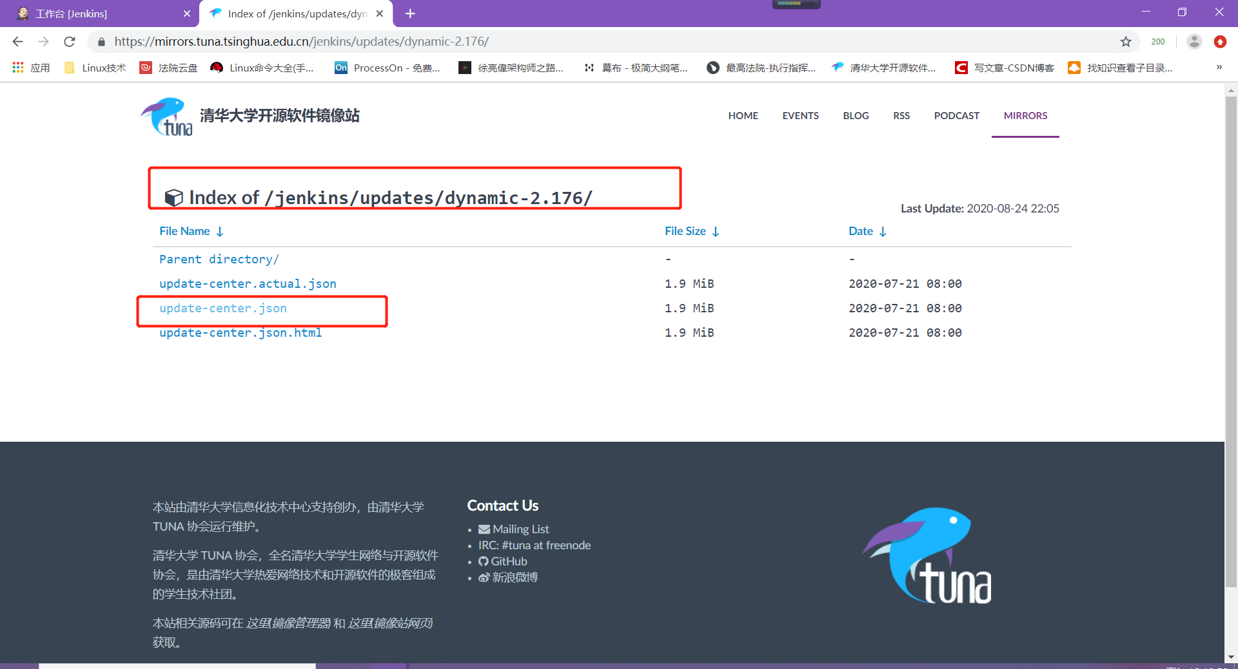The image size is (1238, 669).
Task: Open the Linux命令大全 bookmark
Action: click(x=262, y=68)
